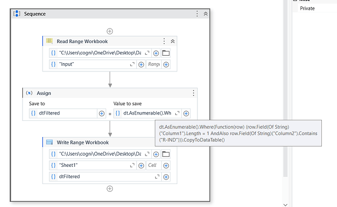Click plus button beside "Sheet1" field
Screen dimensions: 337x207
(x=141, y=165)
